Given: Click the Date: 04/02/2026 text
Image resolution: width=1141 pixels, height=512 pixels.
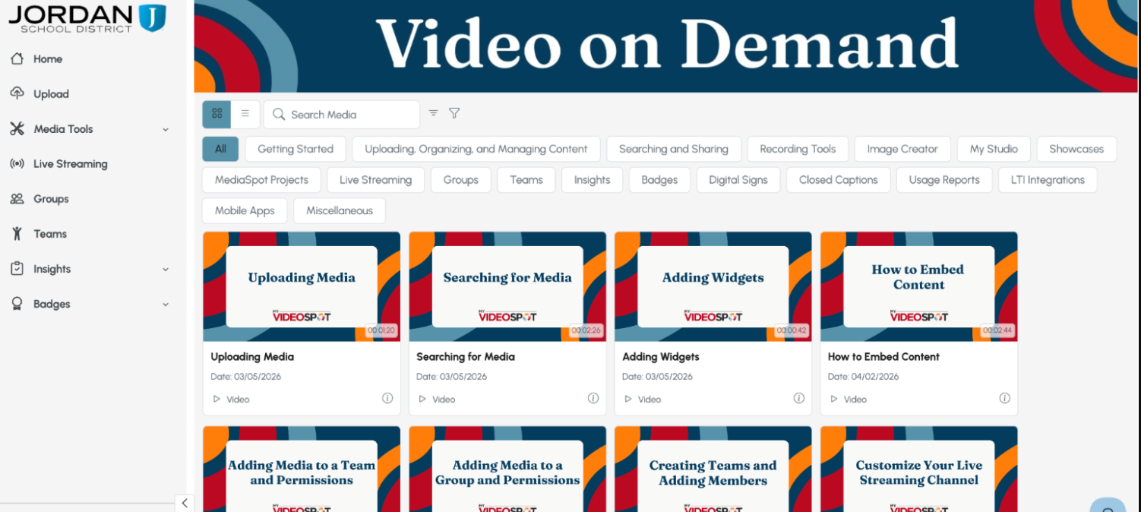Looking at the screenshot, I should click(864, 376).
